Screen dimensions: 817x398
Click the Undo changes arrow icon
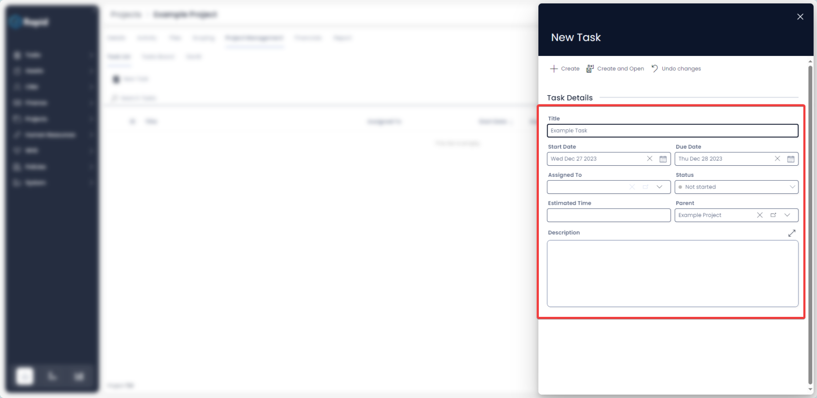(x=655, y=69)
